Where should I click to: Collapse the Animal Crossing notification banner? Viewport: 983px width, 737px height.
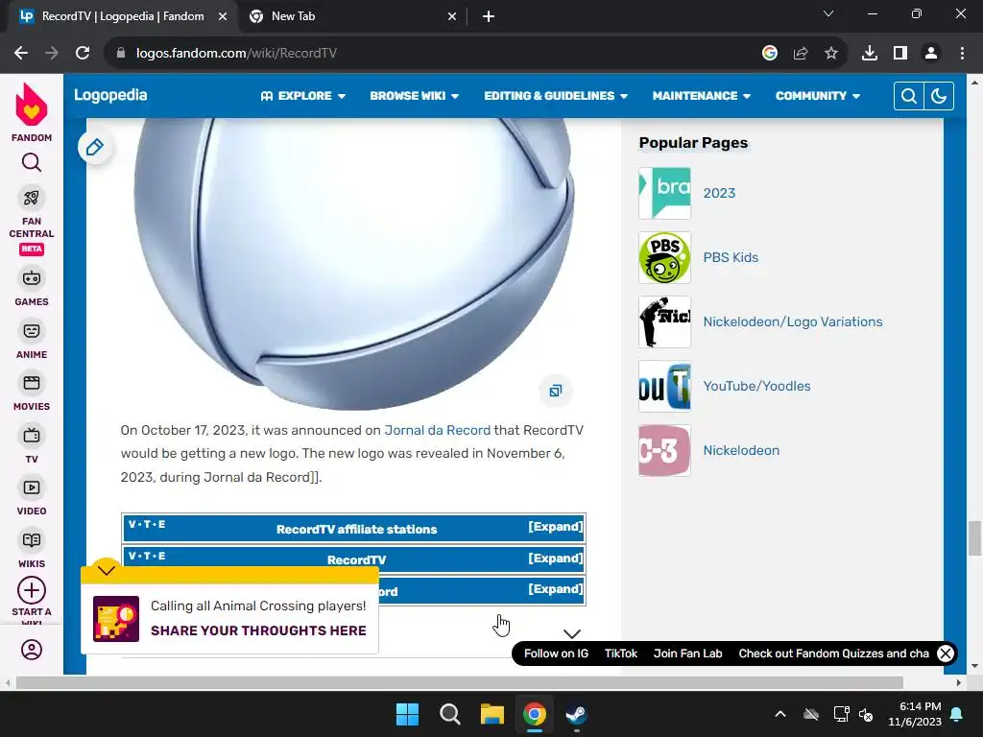[107, 570]
